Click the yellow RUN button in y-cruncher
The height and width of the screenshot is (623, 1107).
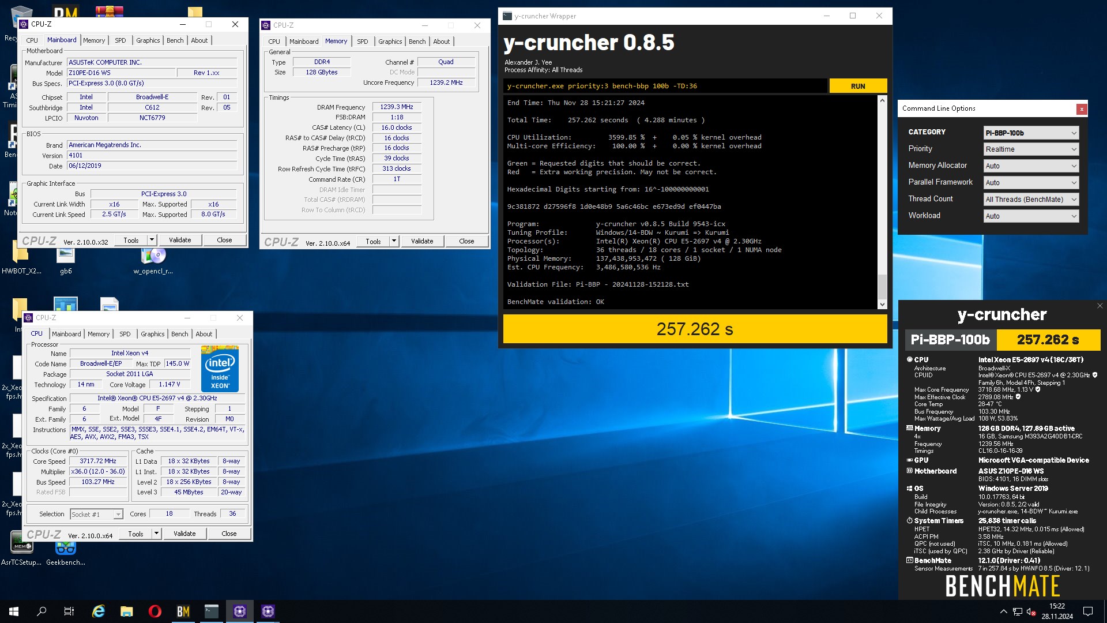coord(858,86)
